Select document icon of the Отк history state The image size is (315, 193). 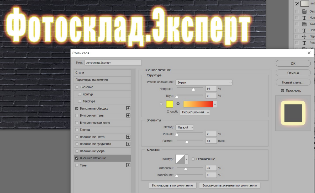[x=304, y=11]
